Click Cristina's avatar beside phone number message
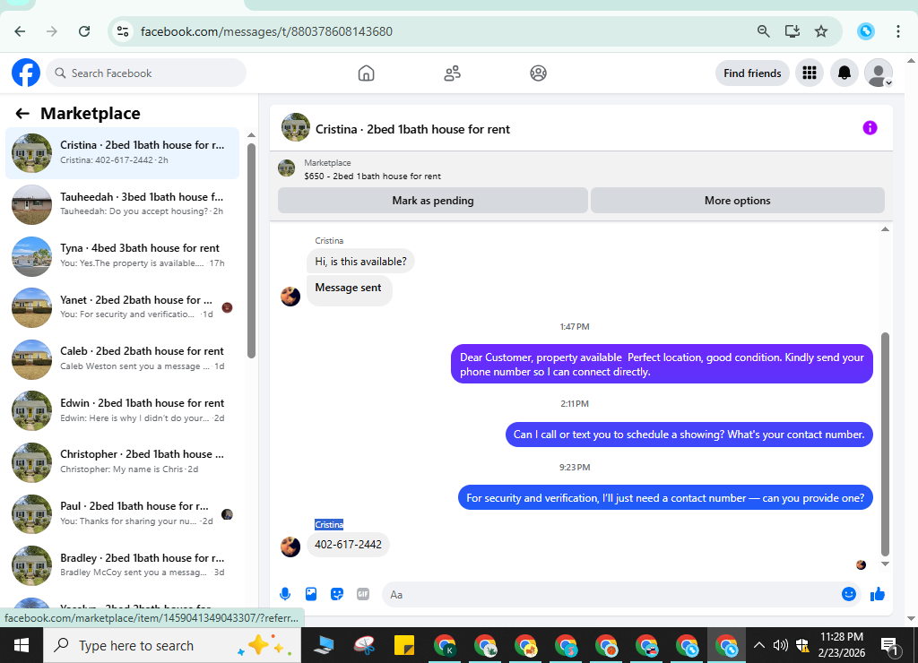This screenshot has width=918, height=663. [x=290, y=547]
